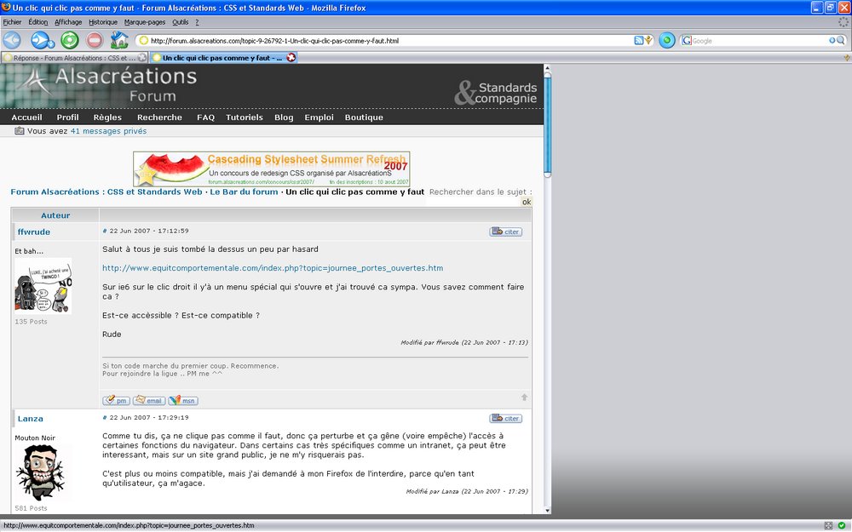Click the private messages envelope icon

(x=20, y=131)
